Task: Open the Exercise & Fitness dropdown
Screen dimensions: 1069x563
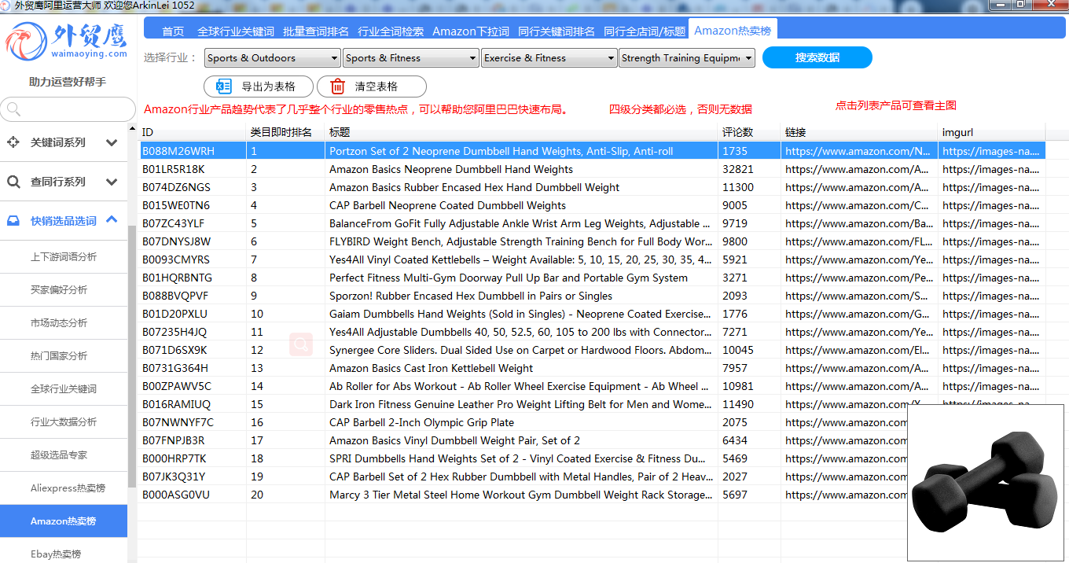Action: 549,58
